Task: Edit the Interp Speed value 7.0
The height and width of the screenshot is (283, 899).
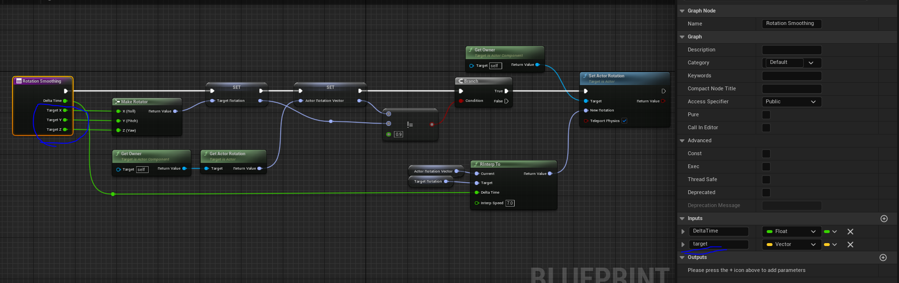Action: (510, 203)
